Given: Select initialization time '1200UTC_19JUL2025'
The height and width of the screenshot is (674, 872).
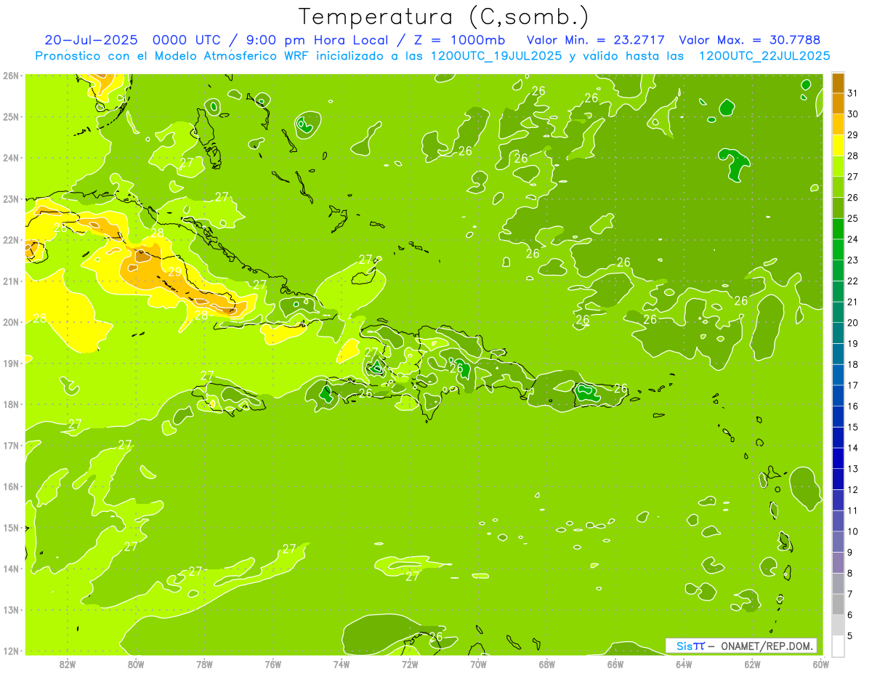Looking at the screenshot, I should click(x=496, y=56).
